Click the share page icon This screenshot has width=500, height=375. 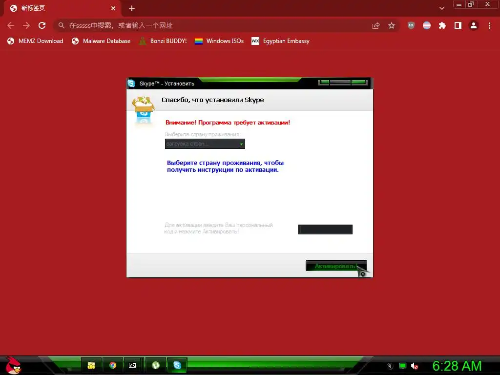tap(376, 25)
